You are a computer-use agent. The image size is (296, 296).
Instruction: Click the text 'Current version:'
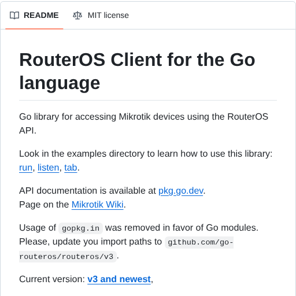tap(52, 279)
